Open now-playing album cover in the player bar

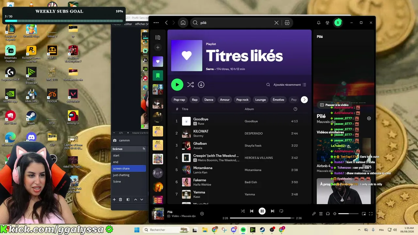click(158, 214)
